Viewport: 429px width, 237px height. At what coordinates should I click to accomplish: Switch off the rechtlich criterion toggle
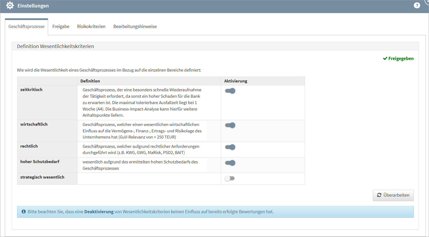click(x=230, y=147)
